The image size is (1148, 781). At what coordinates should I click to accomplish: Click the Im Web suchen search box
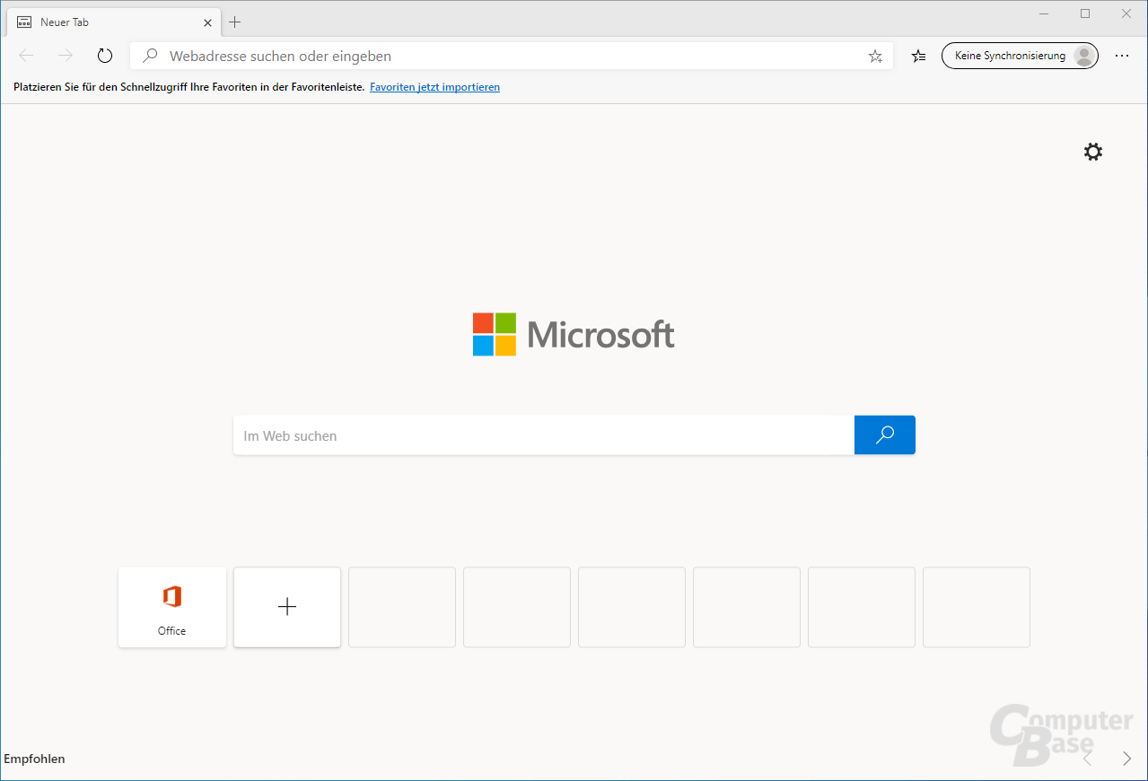click(x=543, y=435)
